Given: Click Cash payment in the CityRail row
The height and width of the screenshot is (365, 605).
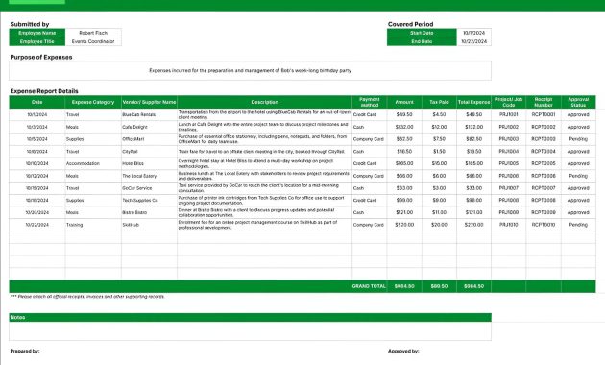Looking at the screenshot, I should (370, 152).
